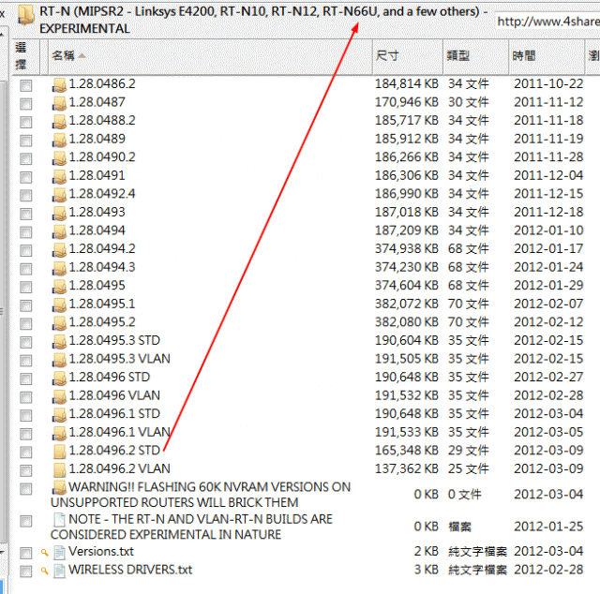Click magnifier preview icon for Versions.txt
This screenshot has height=594, width=600.
pos(45,553)
